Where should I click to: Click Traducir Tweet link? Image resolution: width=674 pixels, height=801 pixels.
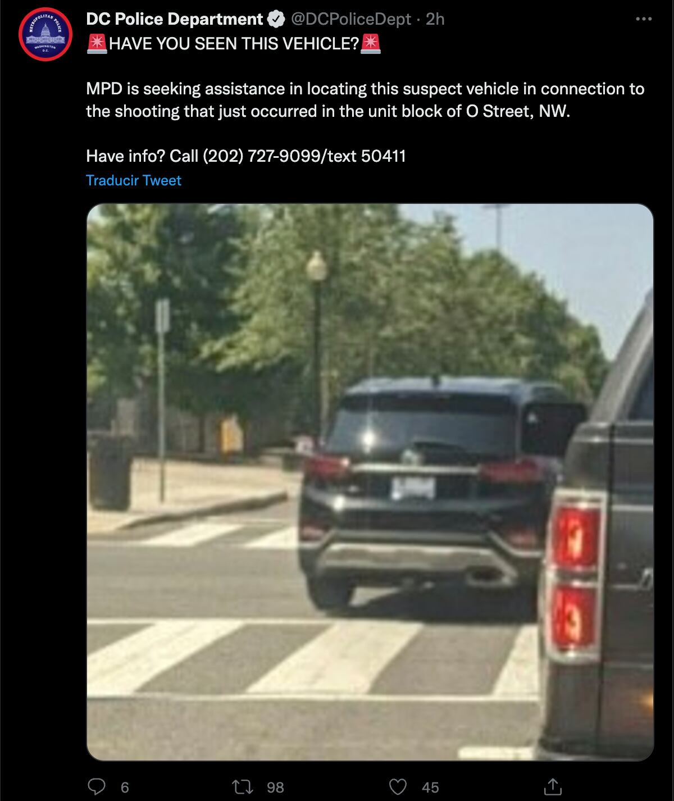point(134,180)
